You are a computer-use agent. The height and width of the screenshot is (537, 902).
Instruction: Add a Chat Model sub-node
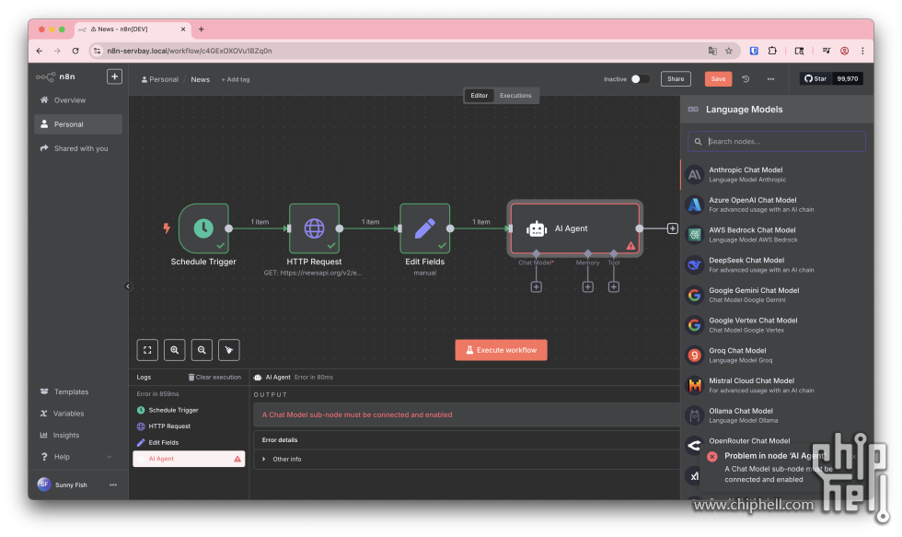pos(536,286)
